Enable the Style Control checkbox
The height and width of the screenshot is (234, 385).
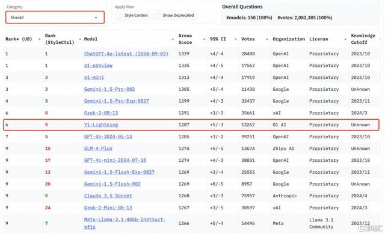(120, 16)
